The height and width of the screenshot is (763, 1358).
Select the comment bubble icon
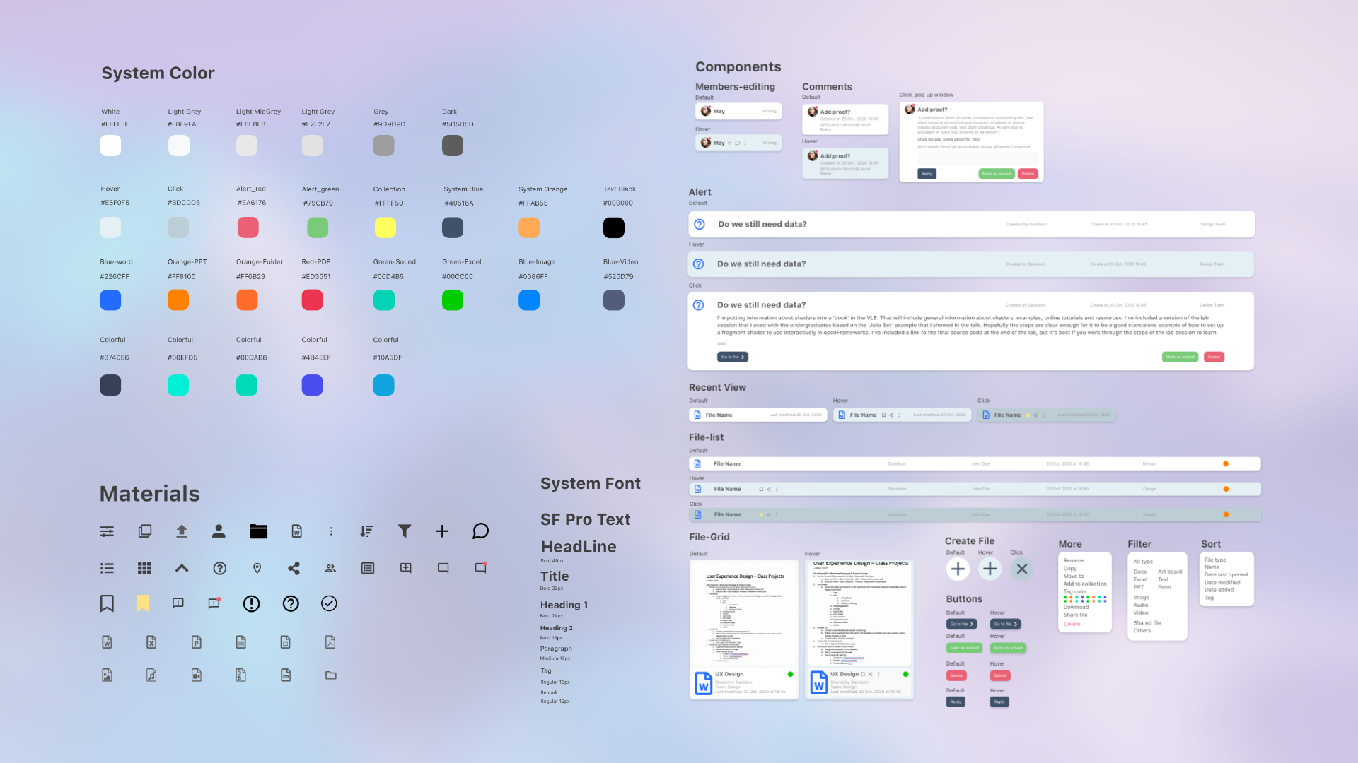point(480,531)
